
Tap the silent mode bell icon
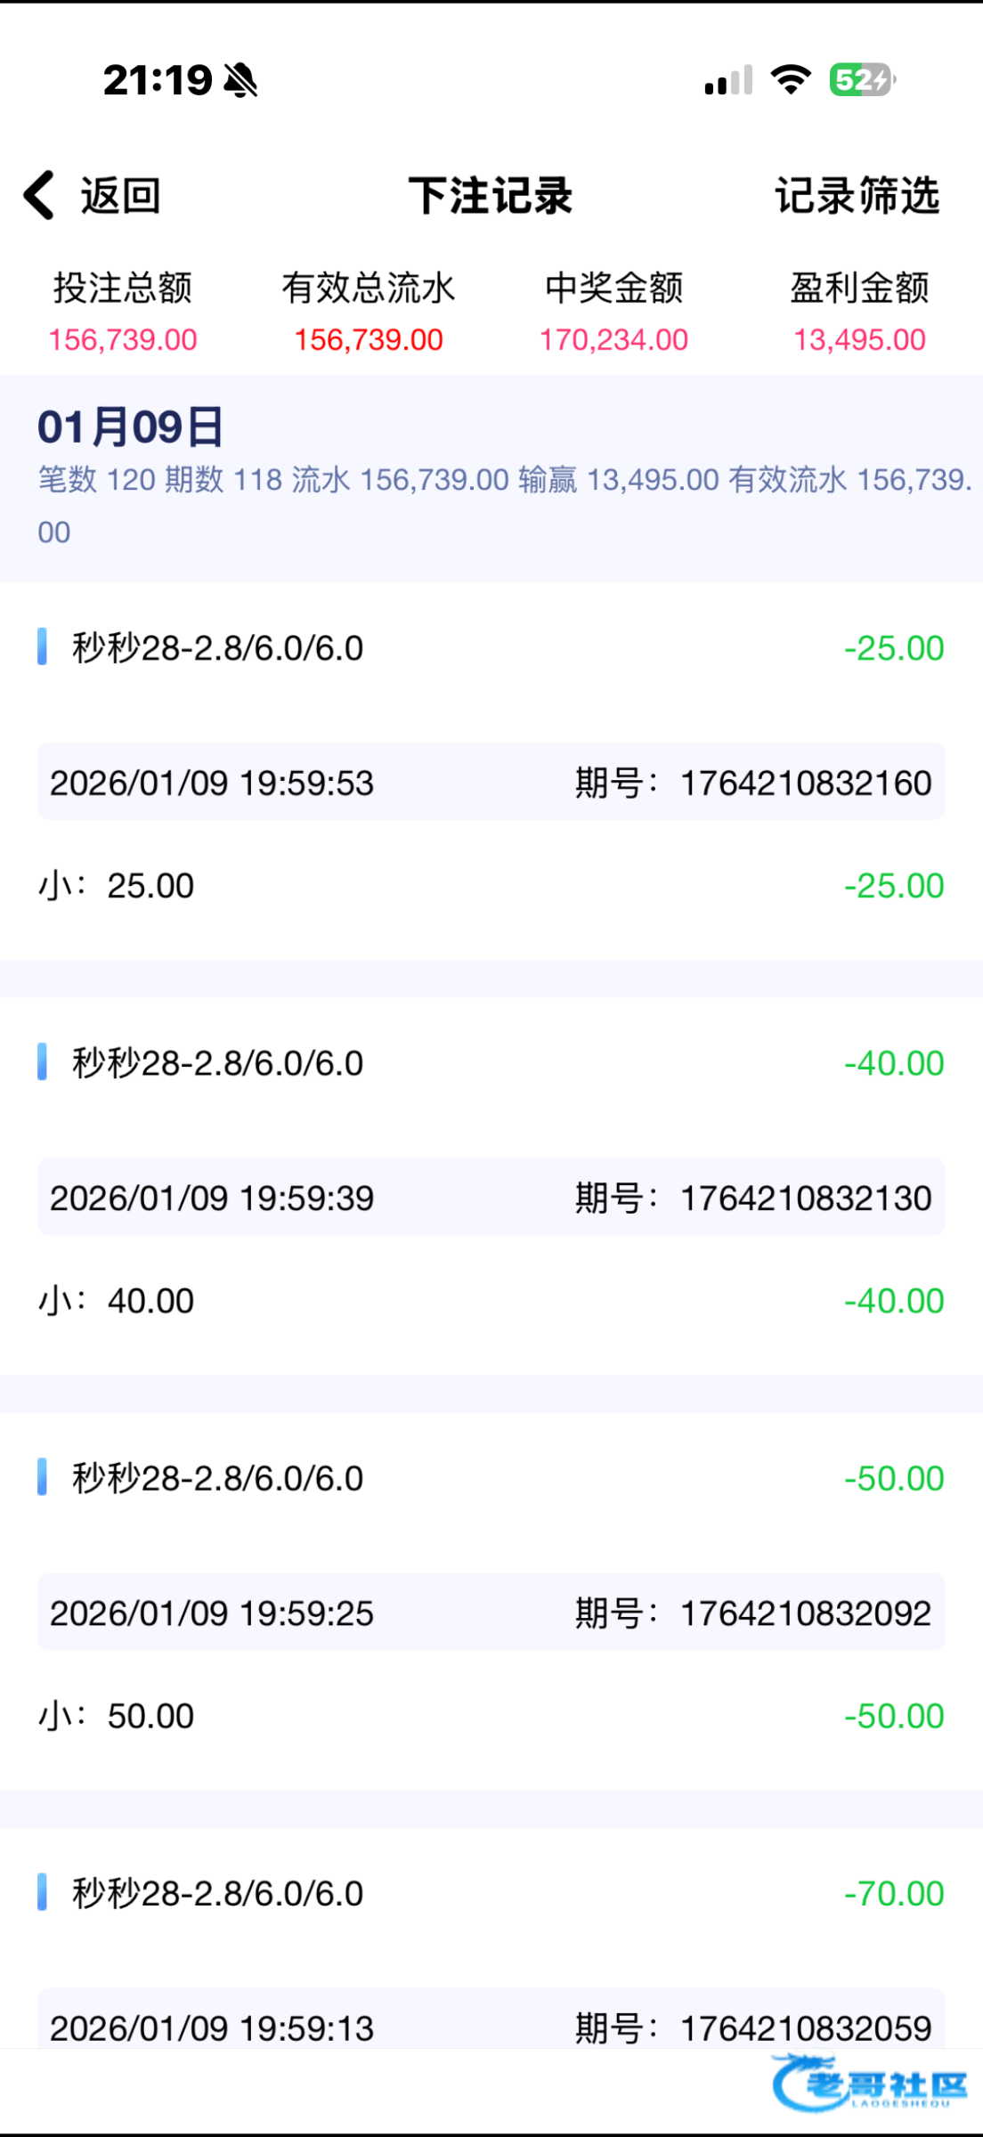[x=240, y=81]
